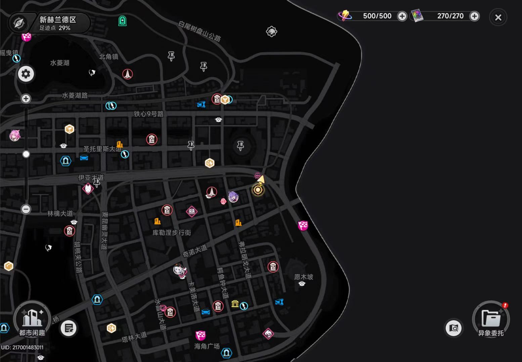This screenshot has width=522, height=362.
Task: Zoom in with the plus button above the slider
Action: [x=26, y=99]
